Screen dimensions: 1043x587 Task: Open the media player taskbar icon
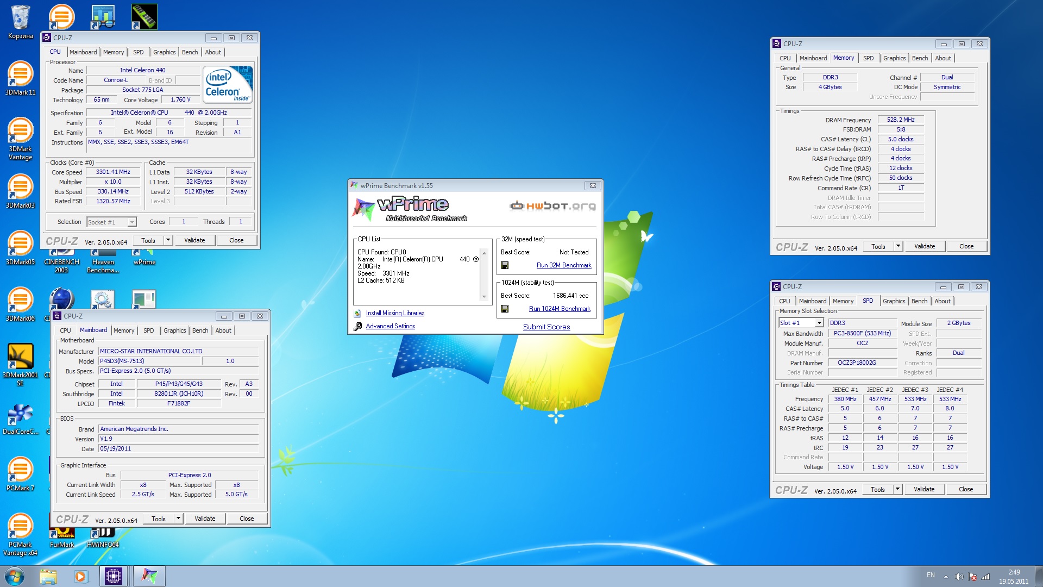pos(80,576)
